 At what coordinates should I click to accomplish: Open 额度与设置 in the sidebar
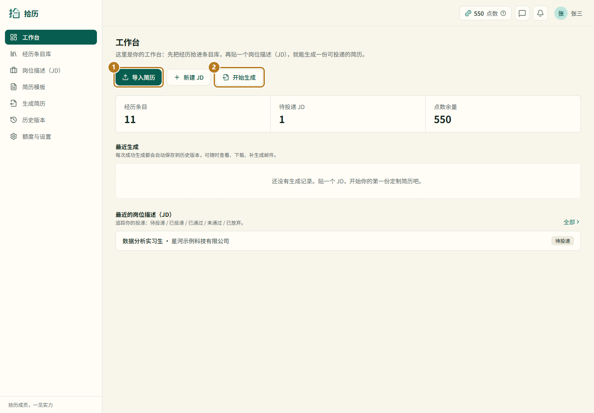(x=51, y=136)
